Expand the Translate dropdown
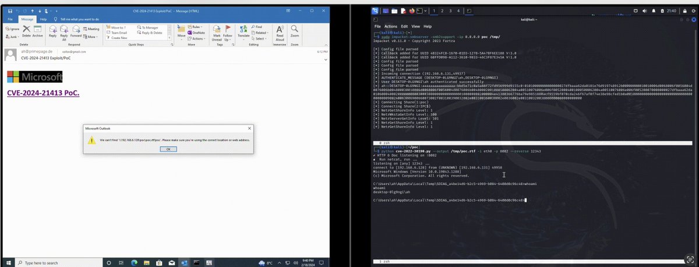Image resolution: width=699 pixels, height=267 pixels. [x=243, y=33]
